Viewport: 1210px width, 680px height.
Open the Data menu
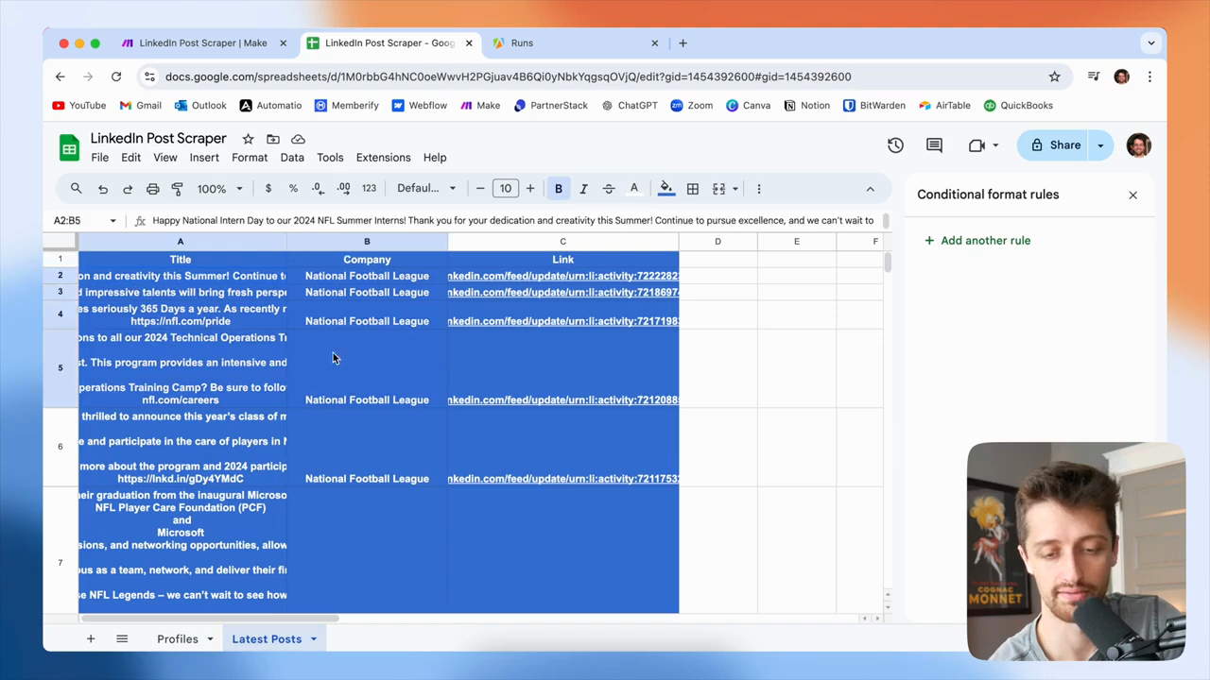point(292,158)
